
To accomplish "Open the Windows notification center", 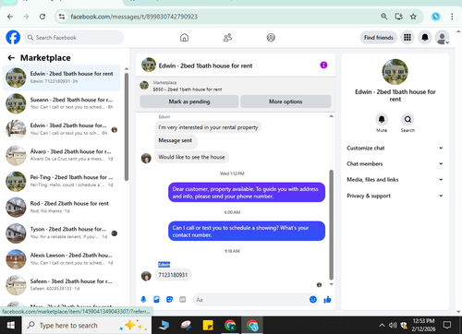I will pos(446,325).
